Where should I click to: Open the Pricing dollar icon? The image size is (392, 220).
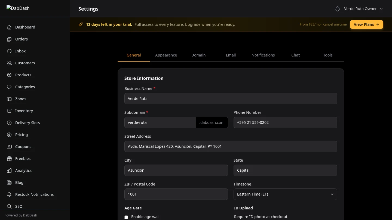(9, 134)
